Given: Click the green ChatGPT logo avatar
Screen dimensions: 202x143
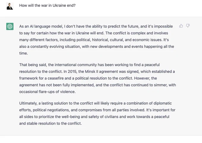Looking at the screenshot, I should click(x=10, y=26).
